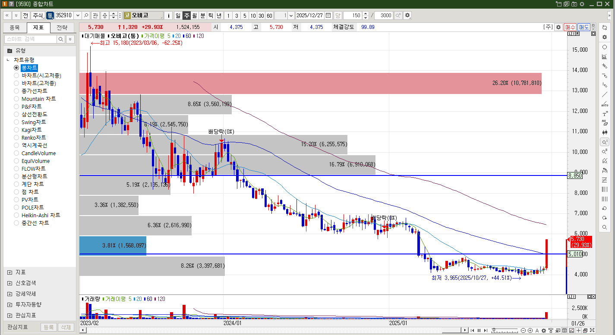Open the stock code dropdown arrow
This screenshot has width=615, height=335.
(x=78, y=16)
